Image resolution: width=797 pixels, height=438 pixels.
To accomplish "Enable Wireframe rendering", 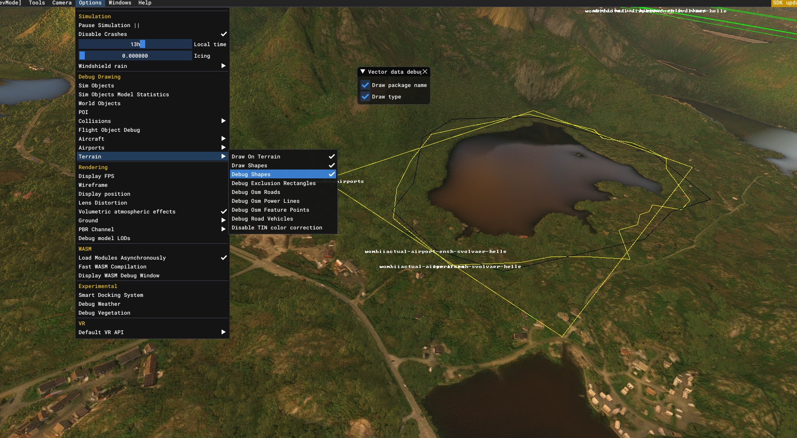I will [153, 185].
